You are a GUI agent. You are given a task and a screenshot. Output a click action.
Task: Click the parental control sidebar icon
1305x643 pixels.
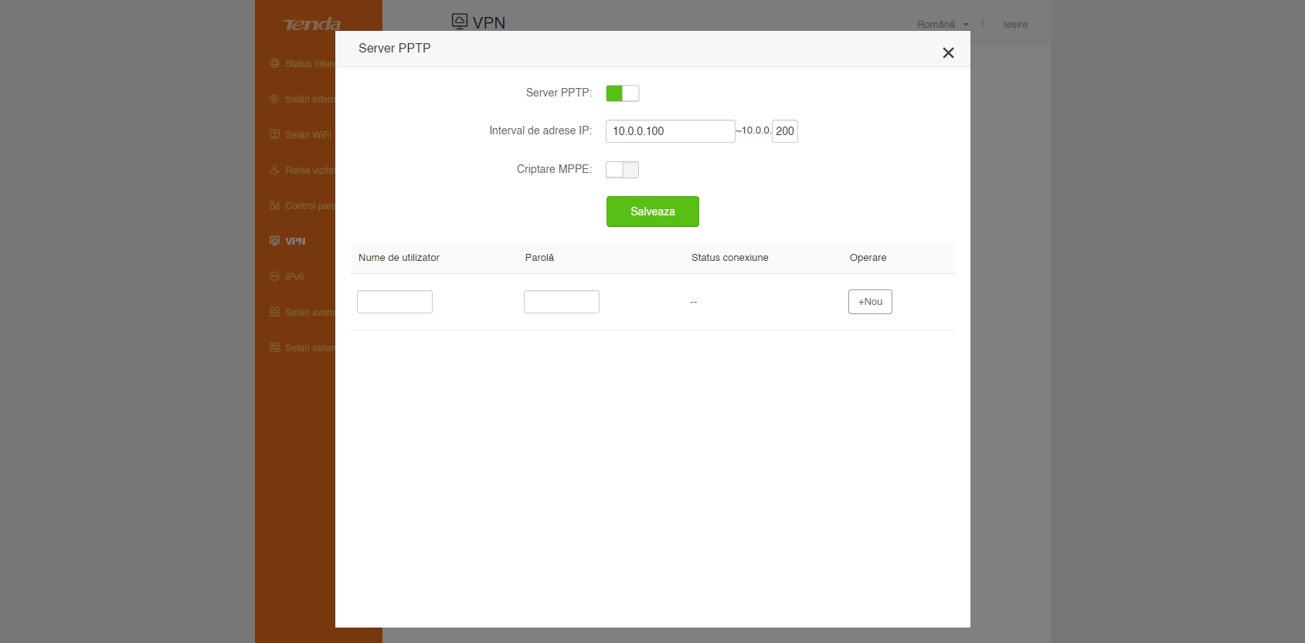pos(274,205)
